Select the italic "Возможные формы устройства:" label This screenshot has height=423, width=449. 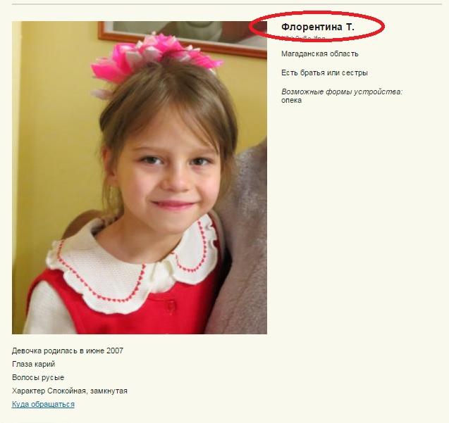[x=342, y=91]
